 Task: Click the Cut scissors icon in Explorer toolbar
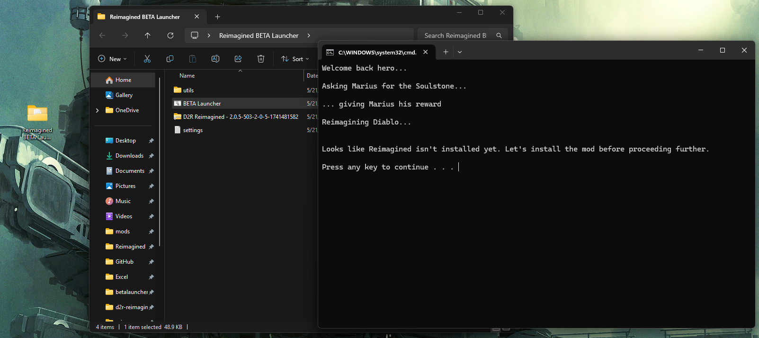[147, 59]
